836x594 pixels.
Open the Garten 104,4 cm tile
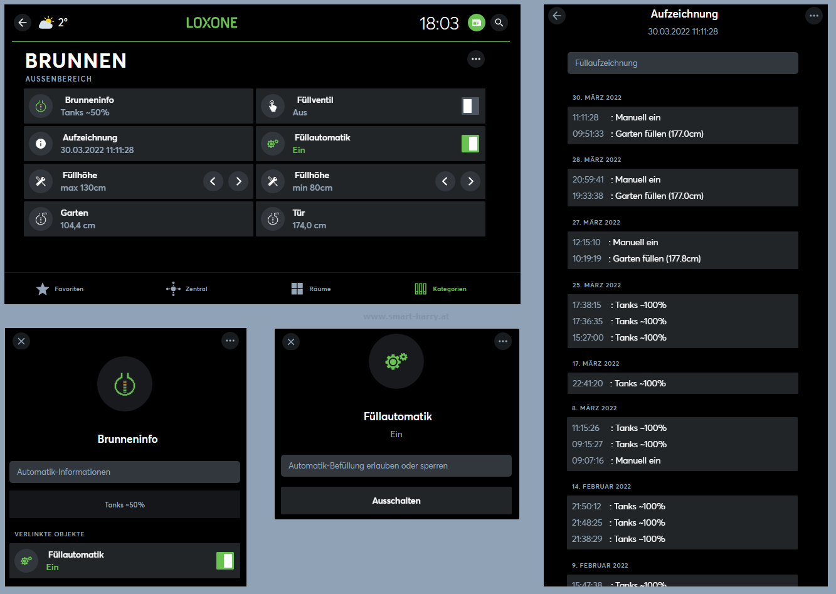139,219
